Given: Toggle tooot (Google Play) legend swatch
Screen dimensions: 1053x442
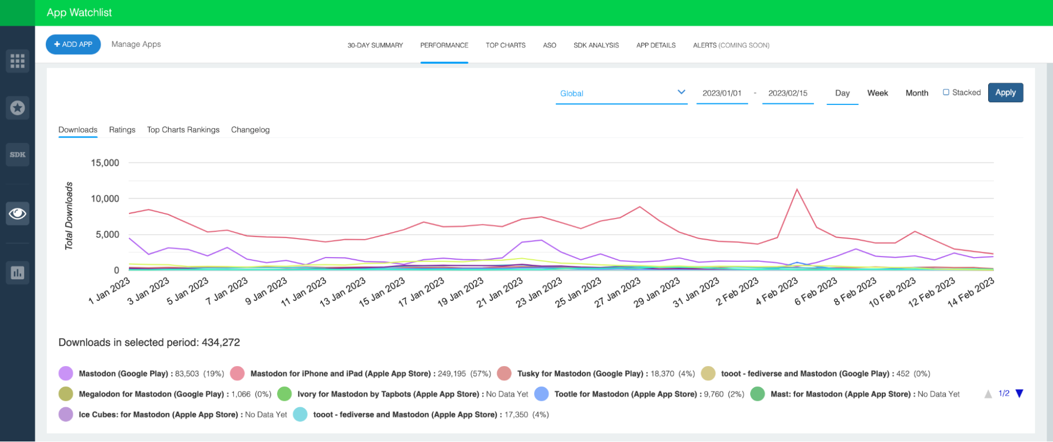Looking at the screenshot, I should click(x=708, y=374).
